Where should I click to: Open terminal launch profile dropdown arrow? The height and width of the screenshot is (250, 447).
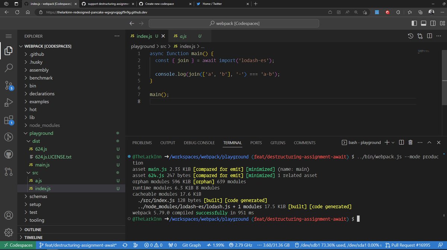[393, 142]
